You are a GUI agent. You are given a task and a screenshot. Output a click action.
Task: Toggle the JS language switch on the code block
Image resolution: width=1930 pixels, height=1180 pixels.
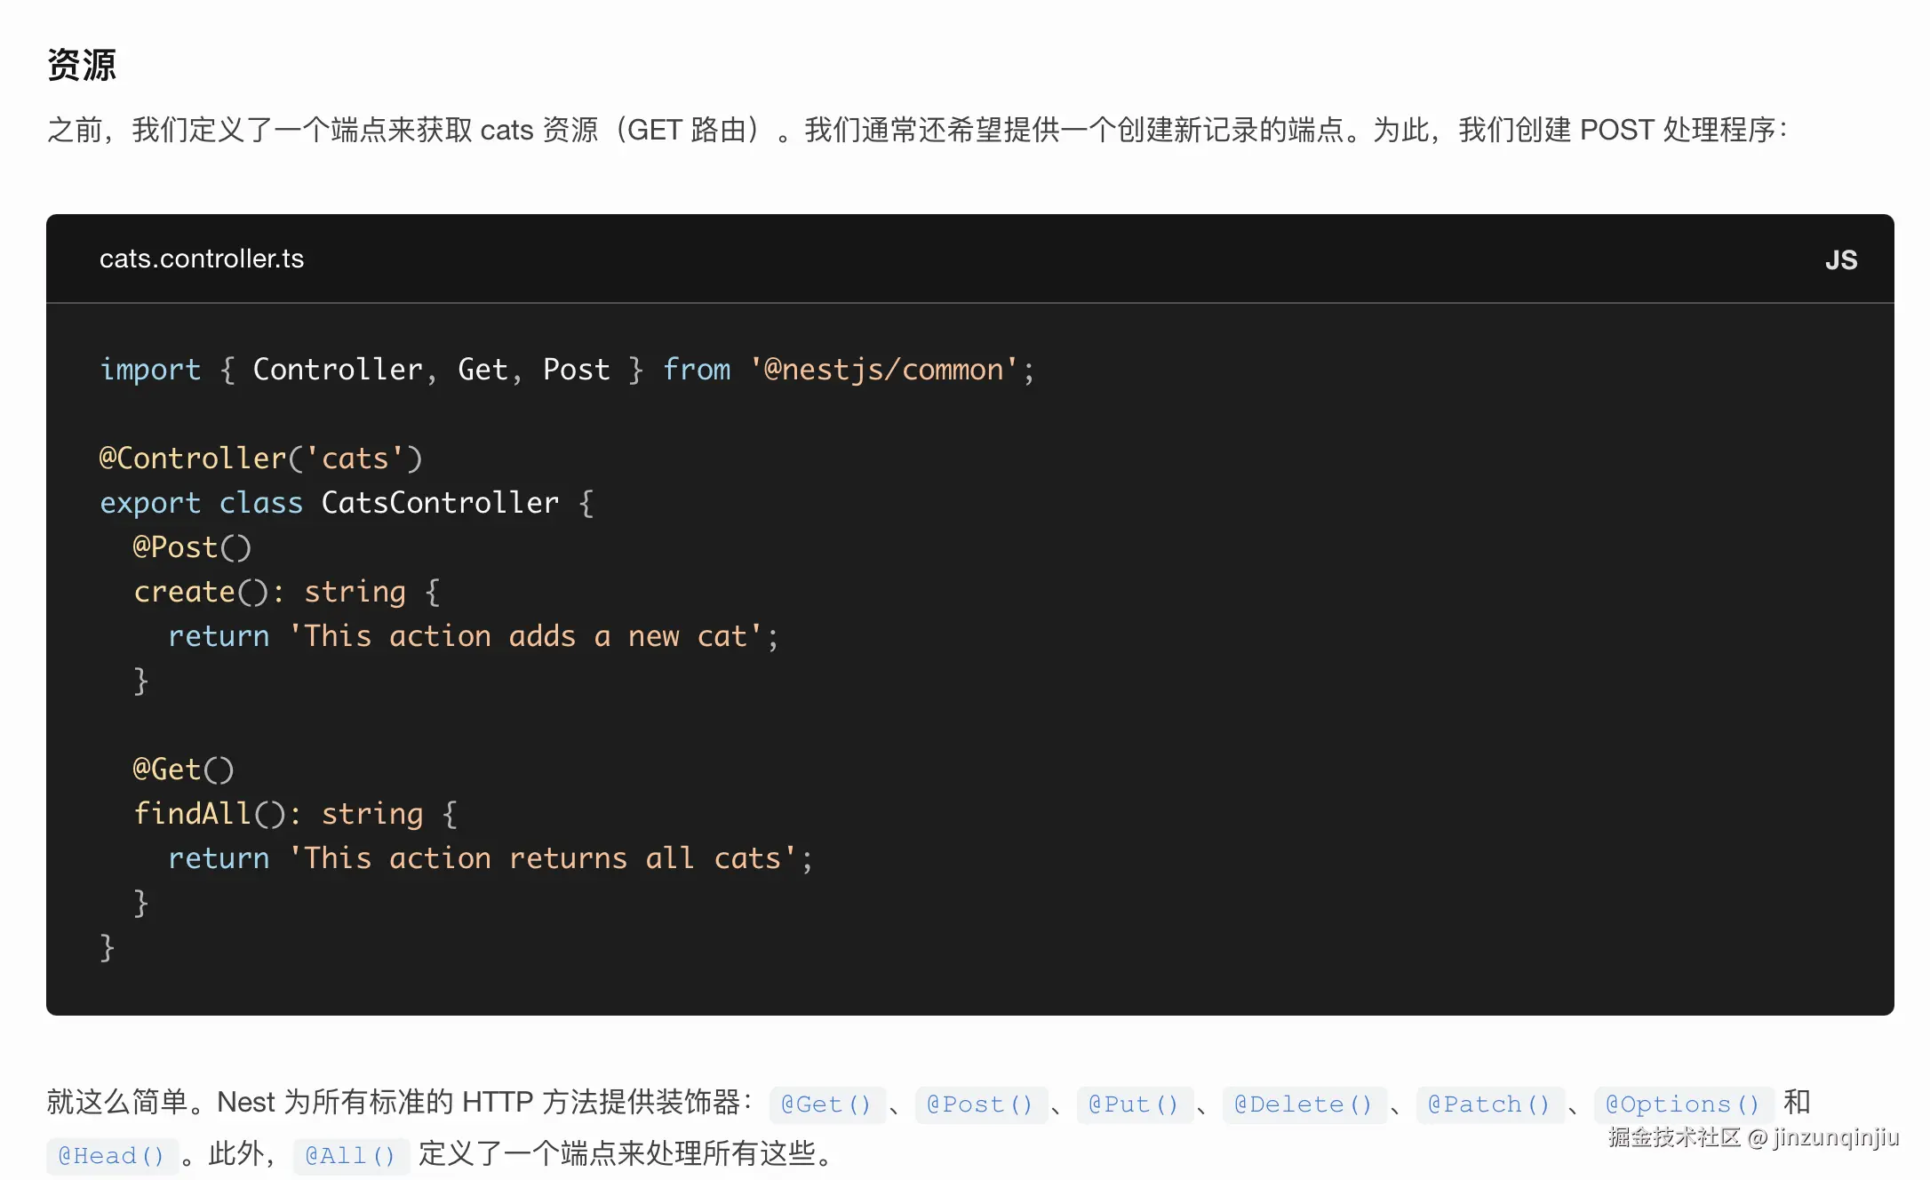[1840, 259]
